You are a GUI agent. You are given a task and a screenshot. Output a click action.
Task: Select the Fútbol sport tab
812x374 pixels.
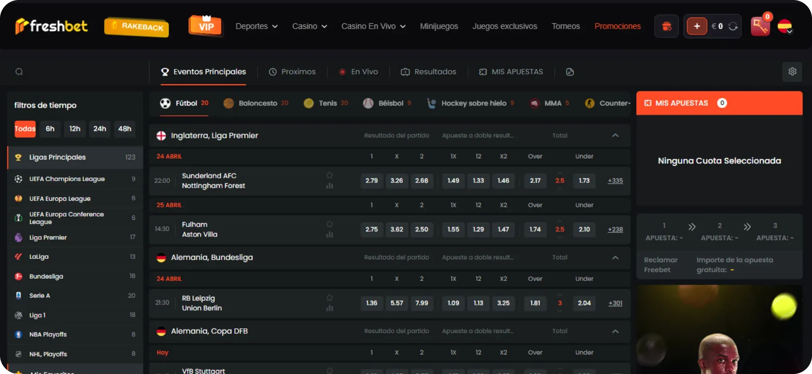click(x=184, y=103)
